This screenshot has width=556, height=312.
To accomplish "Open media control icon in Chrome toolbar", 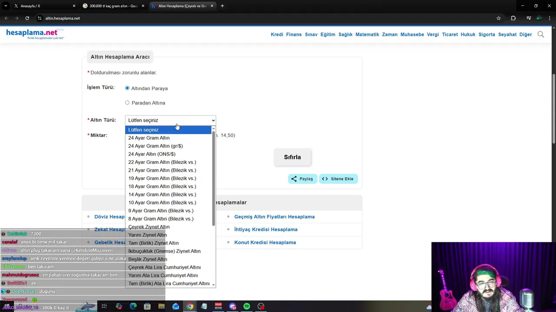I will click(x=528, y=18).
